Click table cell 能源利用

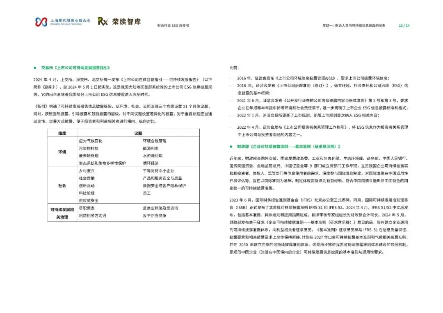[151, 148]
